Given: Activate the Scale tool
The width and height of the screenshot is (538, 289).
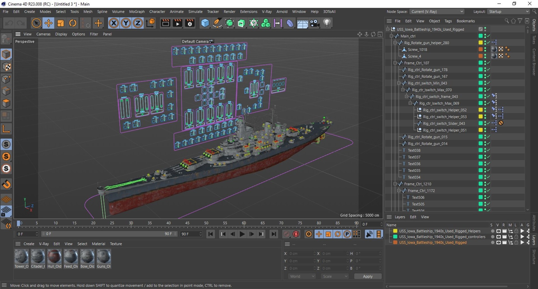Looking at the screenshot, I should coord(61,23).
